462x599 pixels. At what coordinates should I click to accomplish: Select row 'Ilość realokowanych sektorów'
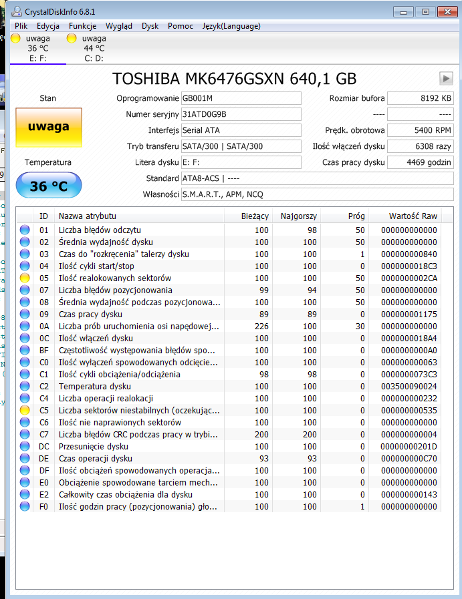(x=229, y=278)
